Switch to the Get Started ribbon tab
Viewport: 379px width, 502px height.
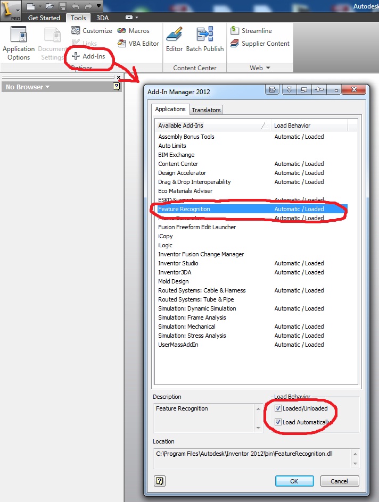tap(44, 18)
